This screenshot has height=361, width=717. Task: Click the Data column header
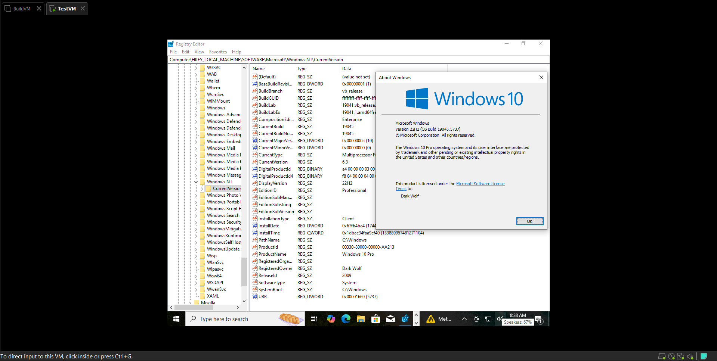click(x=393, y=69)
